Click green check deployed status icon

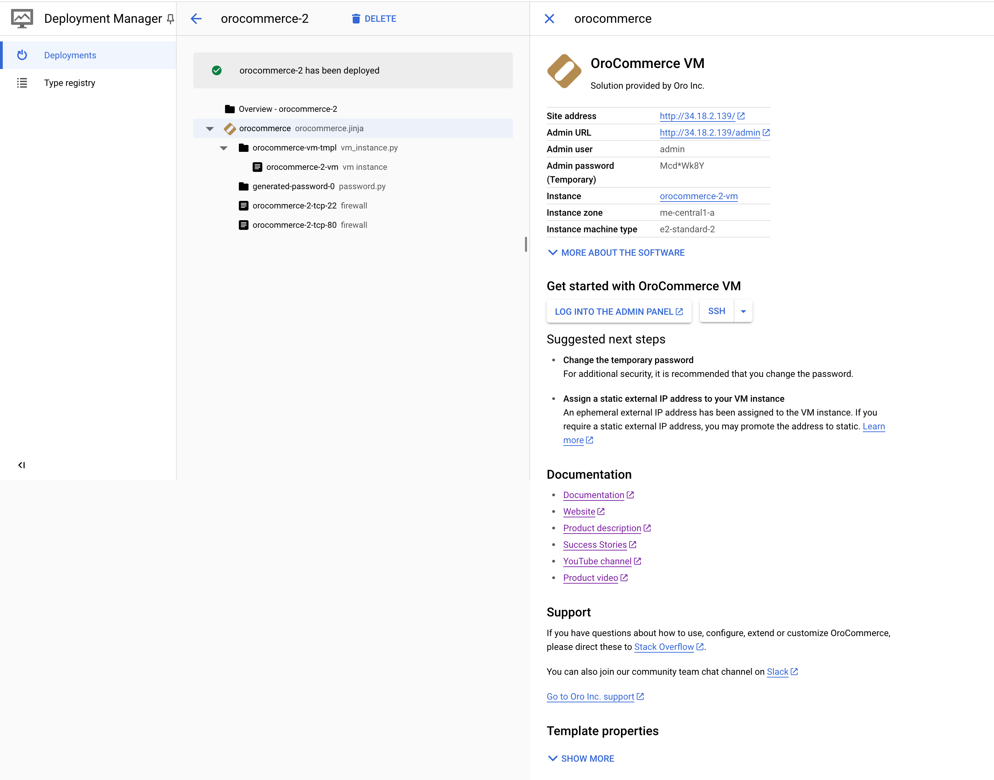click(x=217, y=70)
